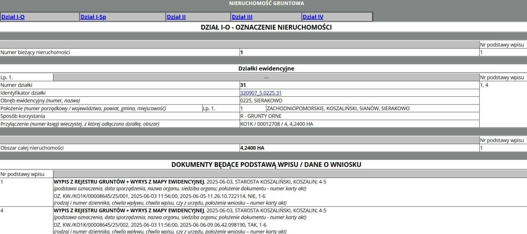Select the 'Działki ewidencyjne' section title

[x=266, y=68]
